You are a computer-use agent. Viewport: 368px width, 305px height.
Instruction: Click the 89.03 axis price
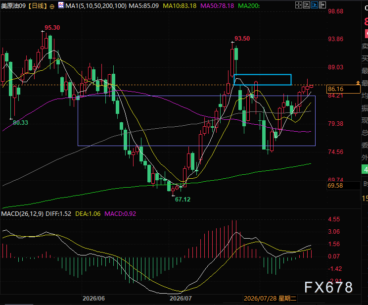point(336,67)
